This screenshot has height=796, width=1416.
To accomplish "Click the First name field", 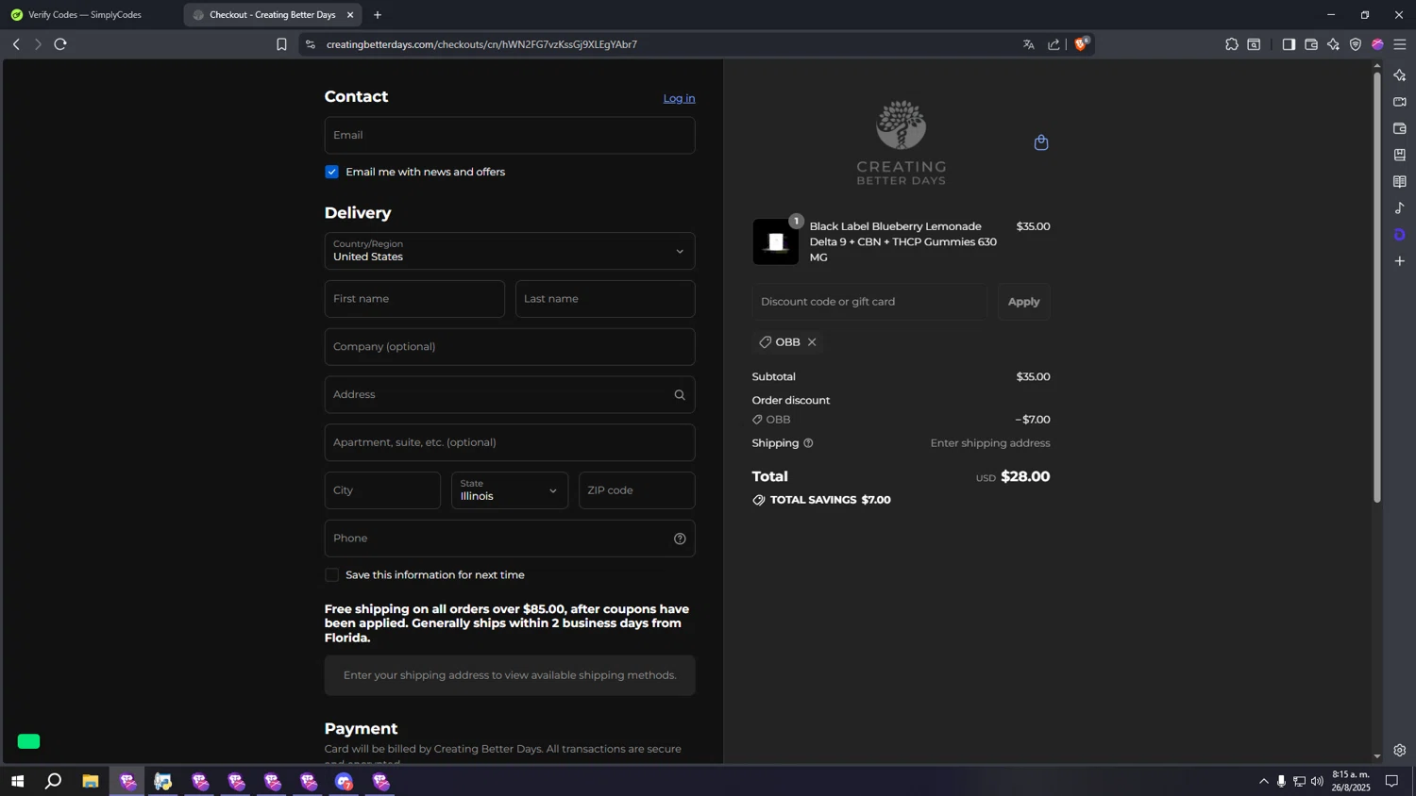I will pyautogui.click(x=414, y=299).
